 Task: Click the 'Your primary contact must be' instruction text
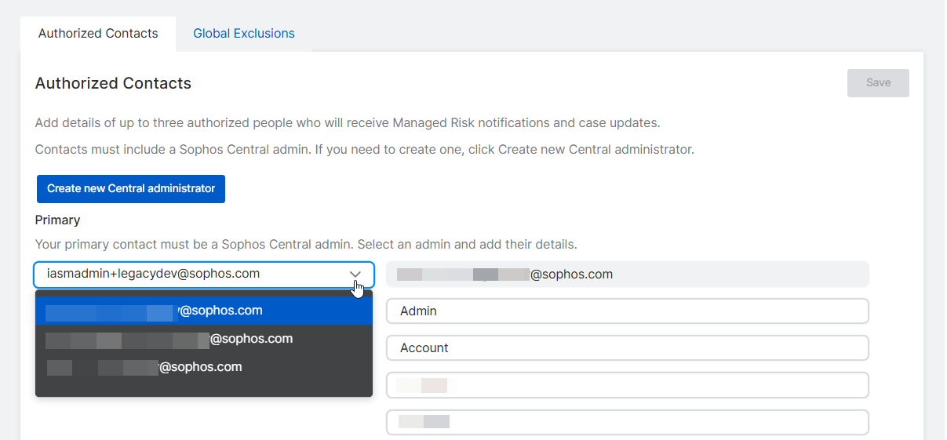pyautogui.click(x=306, y=245)
